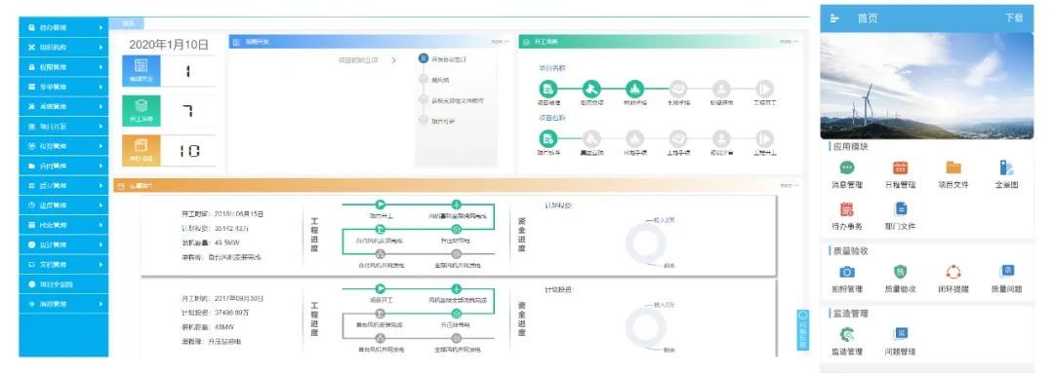Expand the 菜单管理 sidebar arrow
1054x373 pixels.
(x=101, y=87)
